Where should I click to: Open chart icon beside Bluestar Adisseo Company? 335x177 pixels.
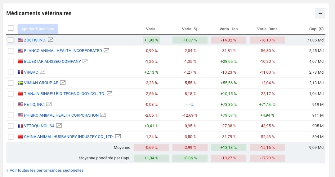tap(86, 61)
